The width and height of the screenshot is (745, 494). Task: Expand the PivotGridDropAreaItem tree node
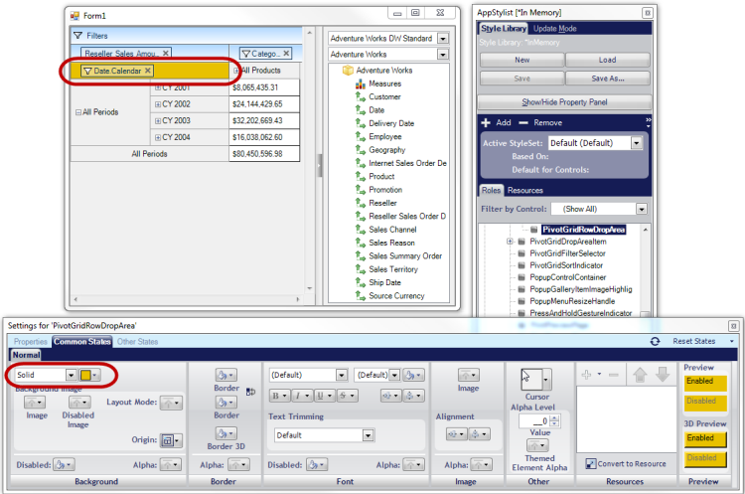pos(510,242)
